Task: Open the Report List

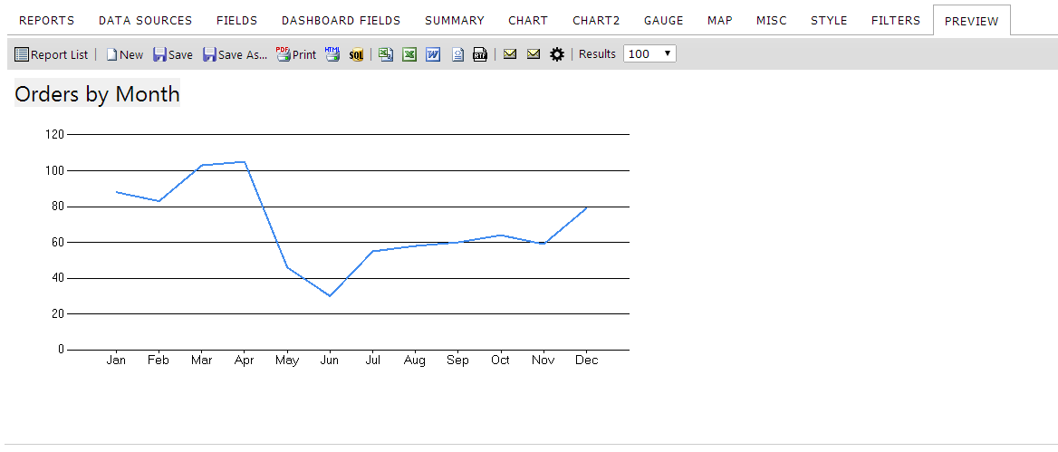Action: [52, 54]
